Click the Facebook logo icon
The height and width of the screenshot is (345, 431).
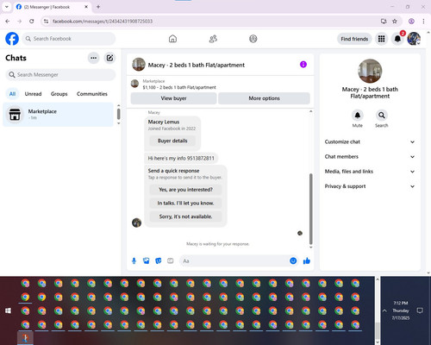coord(12,39)
